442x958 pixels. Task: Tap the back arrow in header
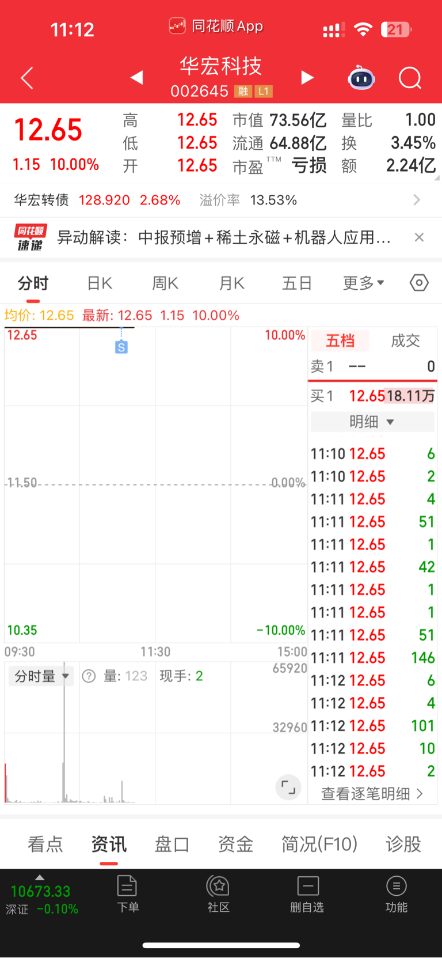click(x=27, y=78)
